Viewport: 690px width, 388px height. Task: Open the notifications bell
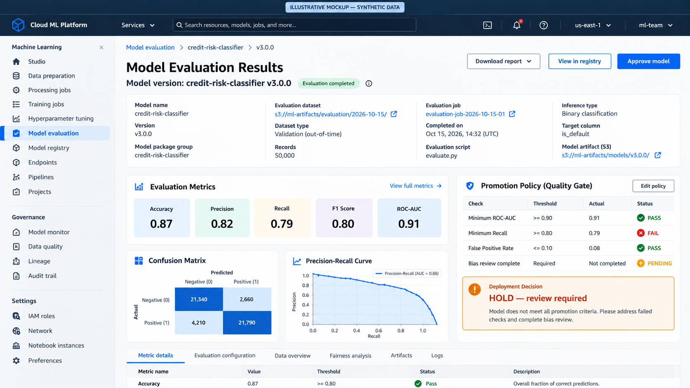[517, 25]
